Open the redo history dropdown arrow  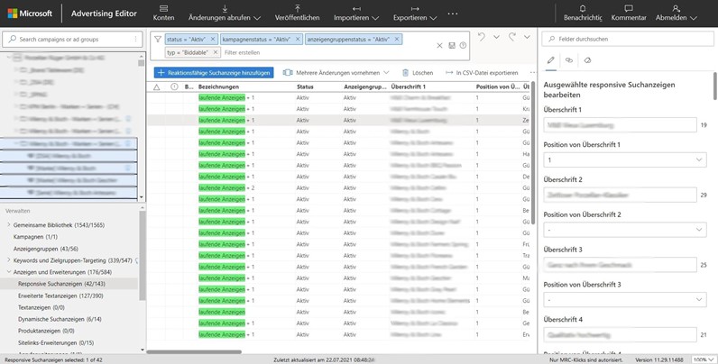527,37
